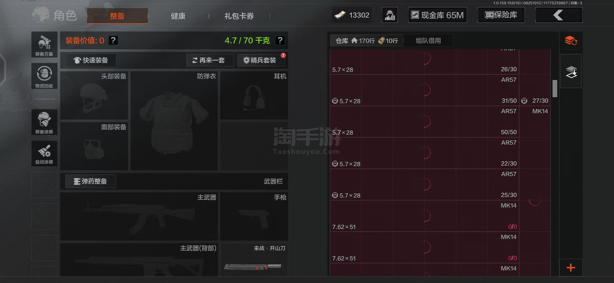Click the 再来一套 button
The image size is (614, 283).
210,60
